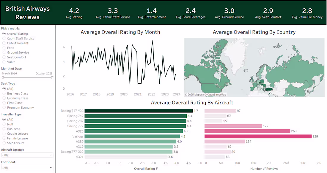
Task: Filter seat type to Economy Class
Action: (4, 98)
